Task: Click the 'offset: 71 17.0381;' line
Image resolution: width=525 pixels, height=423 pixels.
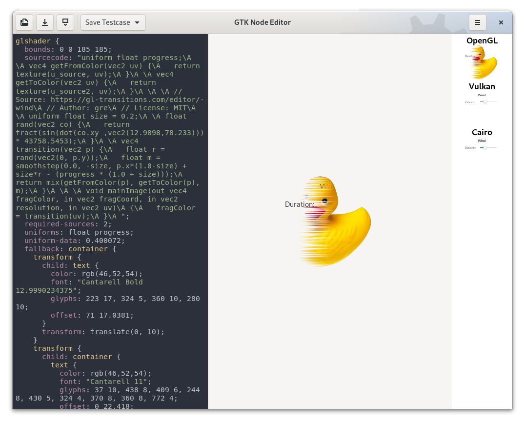Action: coord(92,315)
